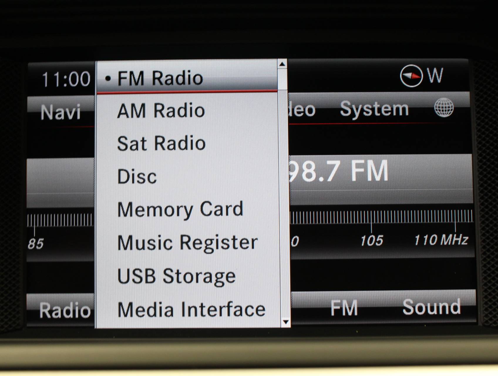Open the Sound settings

coord(431,307)
